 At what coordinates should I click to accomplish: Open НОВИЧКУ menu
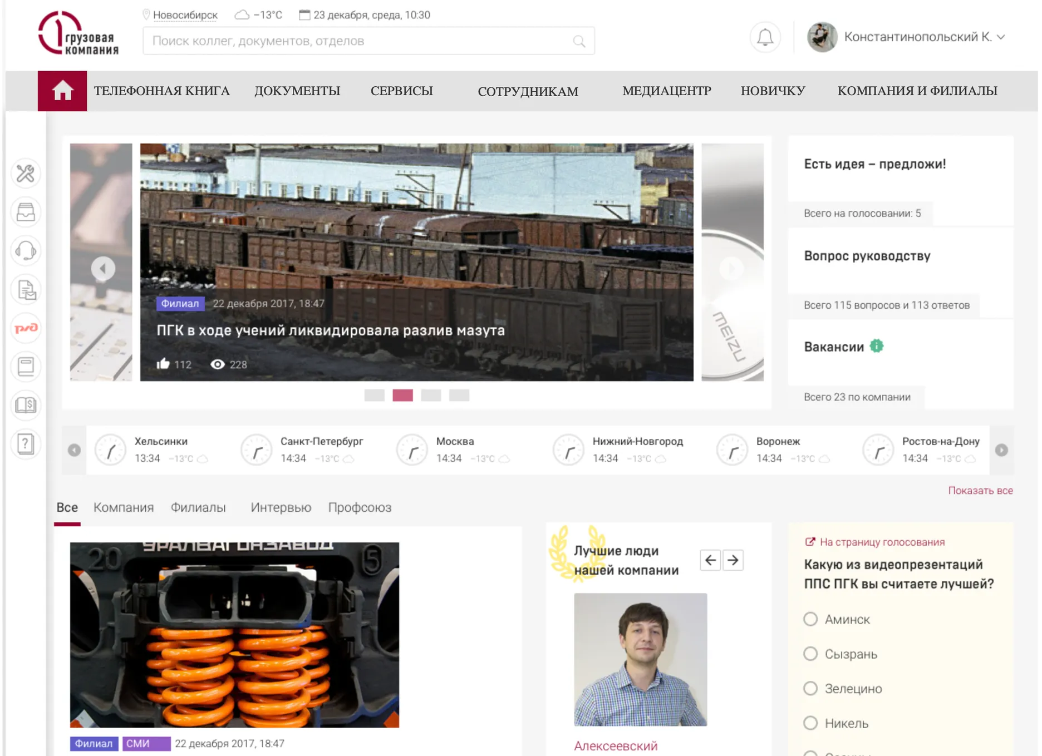773,91
